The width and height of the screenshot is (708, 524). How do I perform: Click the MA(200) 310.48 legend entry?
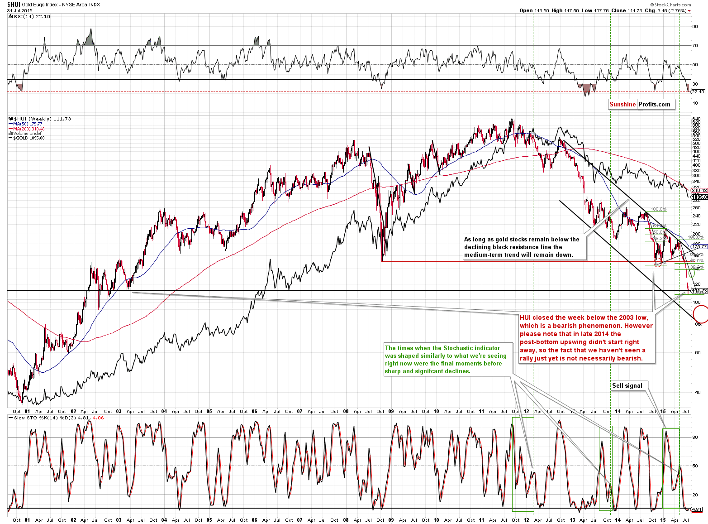26,129
